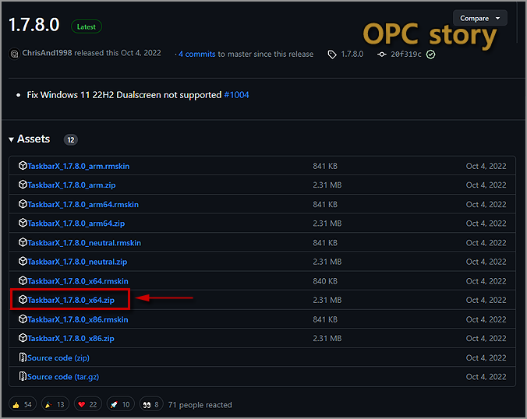Collapse the Assets section triangle
527x419 pixels.
11,139
